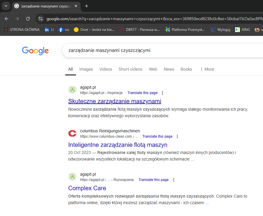Image resolution: width=263 pixels, height=216 pixels.
Task: Switch to Videos results tab
Action: (x=106, y=69)
